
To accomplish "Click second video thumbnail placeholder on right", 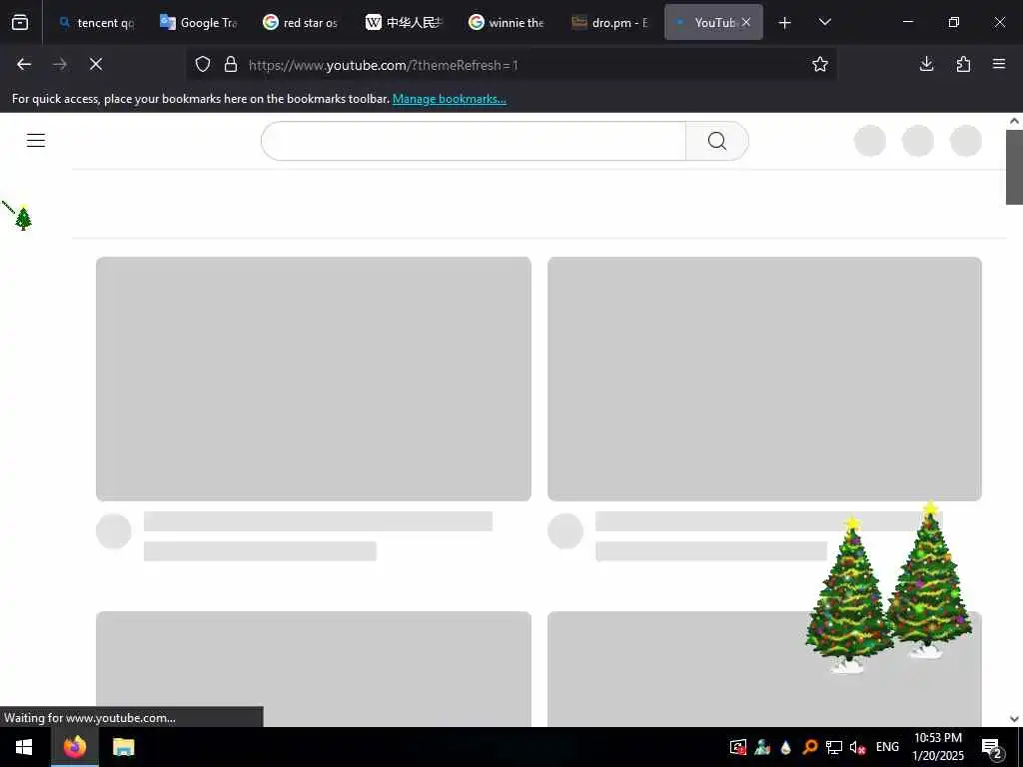I will click(764, 379).
